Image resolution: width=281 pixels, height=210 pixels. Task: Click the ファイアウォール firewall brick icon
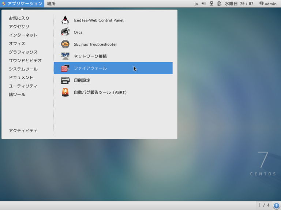(x=65, y=68)
